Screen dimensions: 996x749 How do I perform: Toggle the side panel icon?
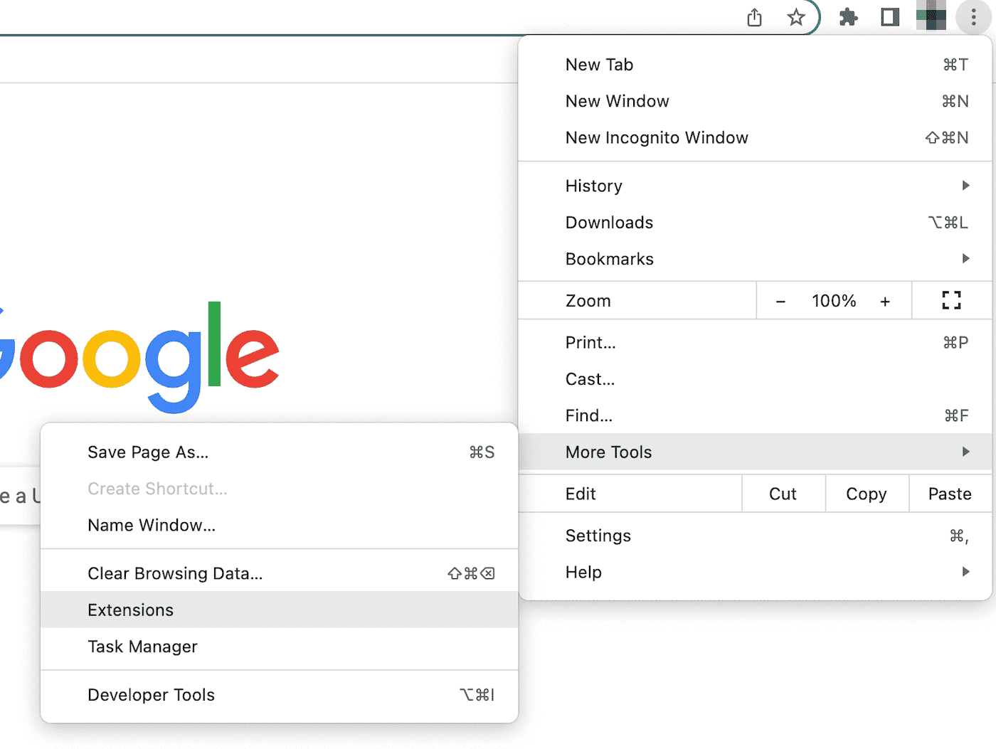[889, 18]
